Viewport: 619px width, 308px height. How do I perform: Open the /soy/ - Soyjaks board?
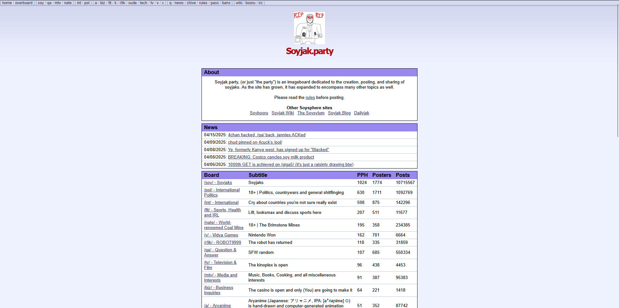[218, 183]
